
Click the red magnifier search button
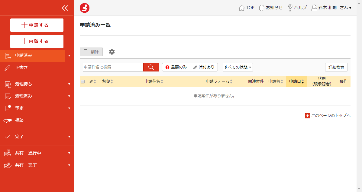(151, 67)
